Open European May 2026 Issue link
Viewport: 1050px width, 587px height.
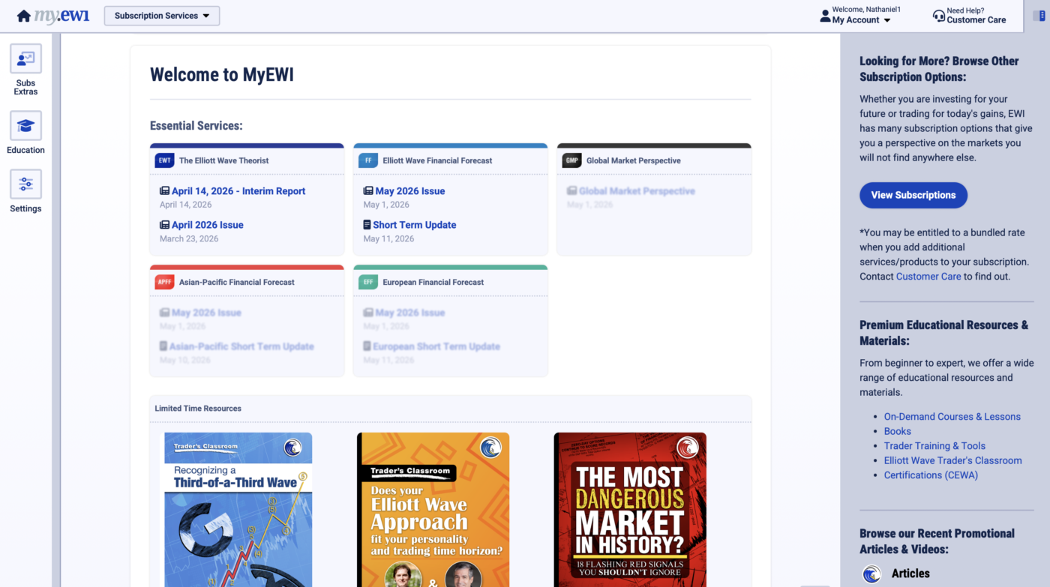tap(410, 313)
